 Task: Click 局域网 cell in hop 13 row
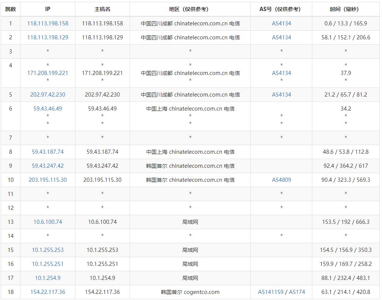190,222
